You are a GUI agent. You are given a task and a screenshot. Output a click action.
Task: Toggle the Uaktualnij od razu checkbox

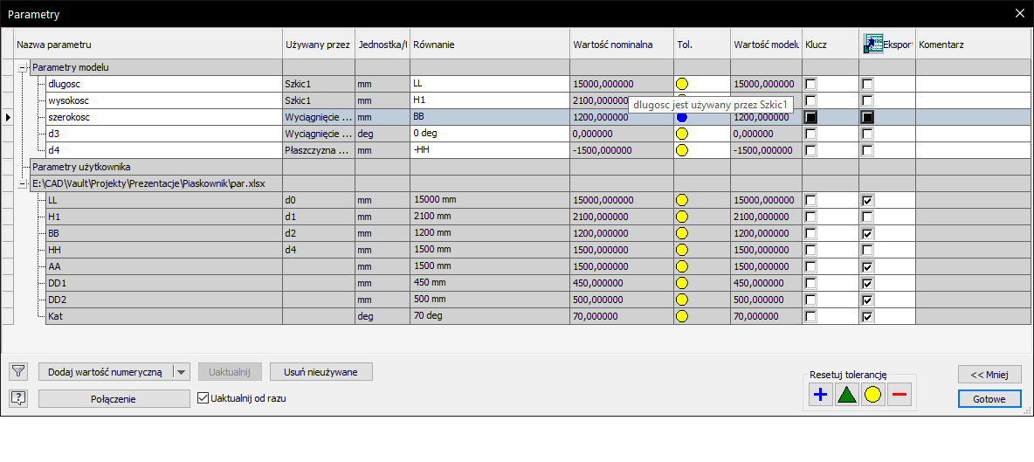(204, 398)
